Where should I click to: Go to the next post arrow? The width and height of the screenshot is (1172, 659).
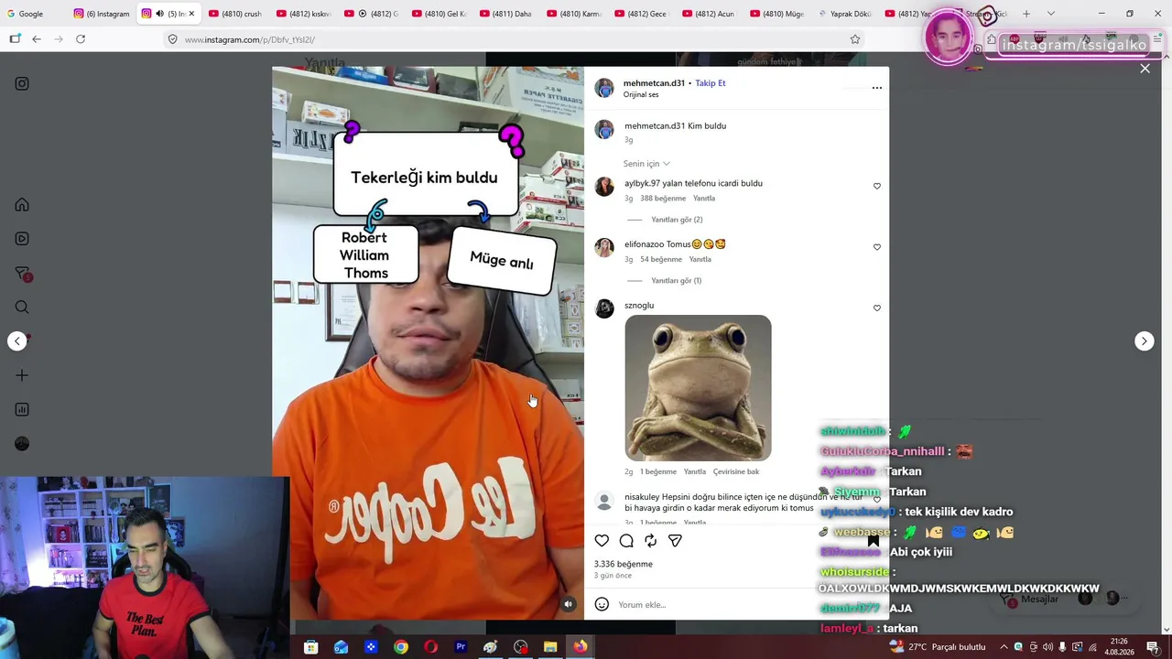[x=1144, y=341]
